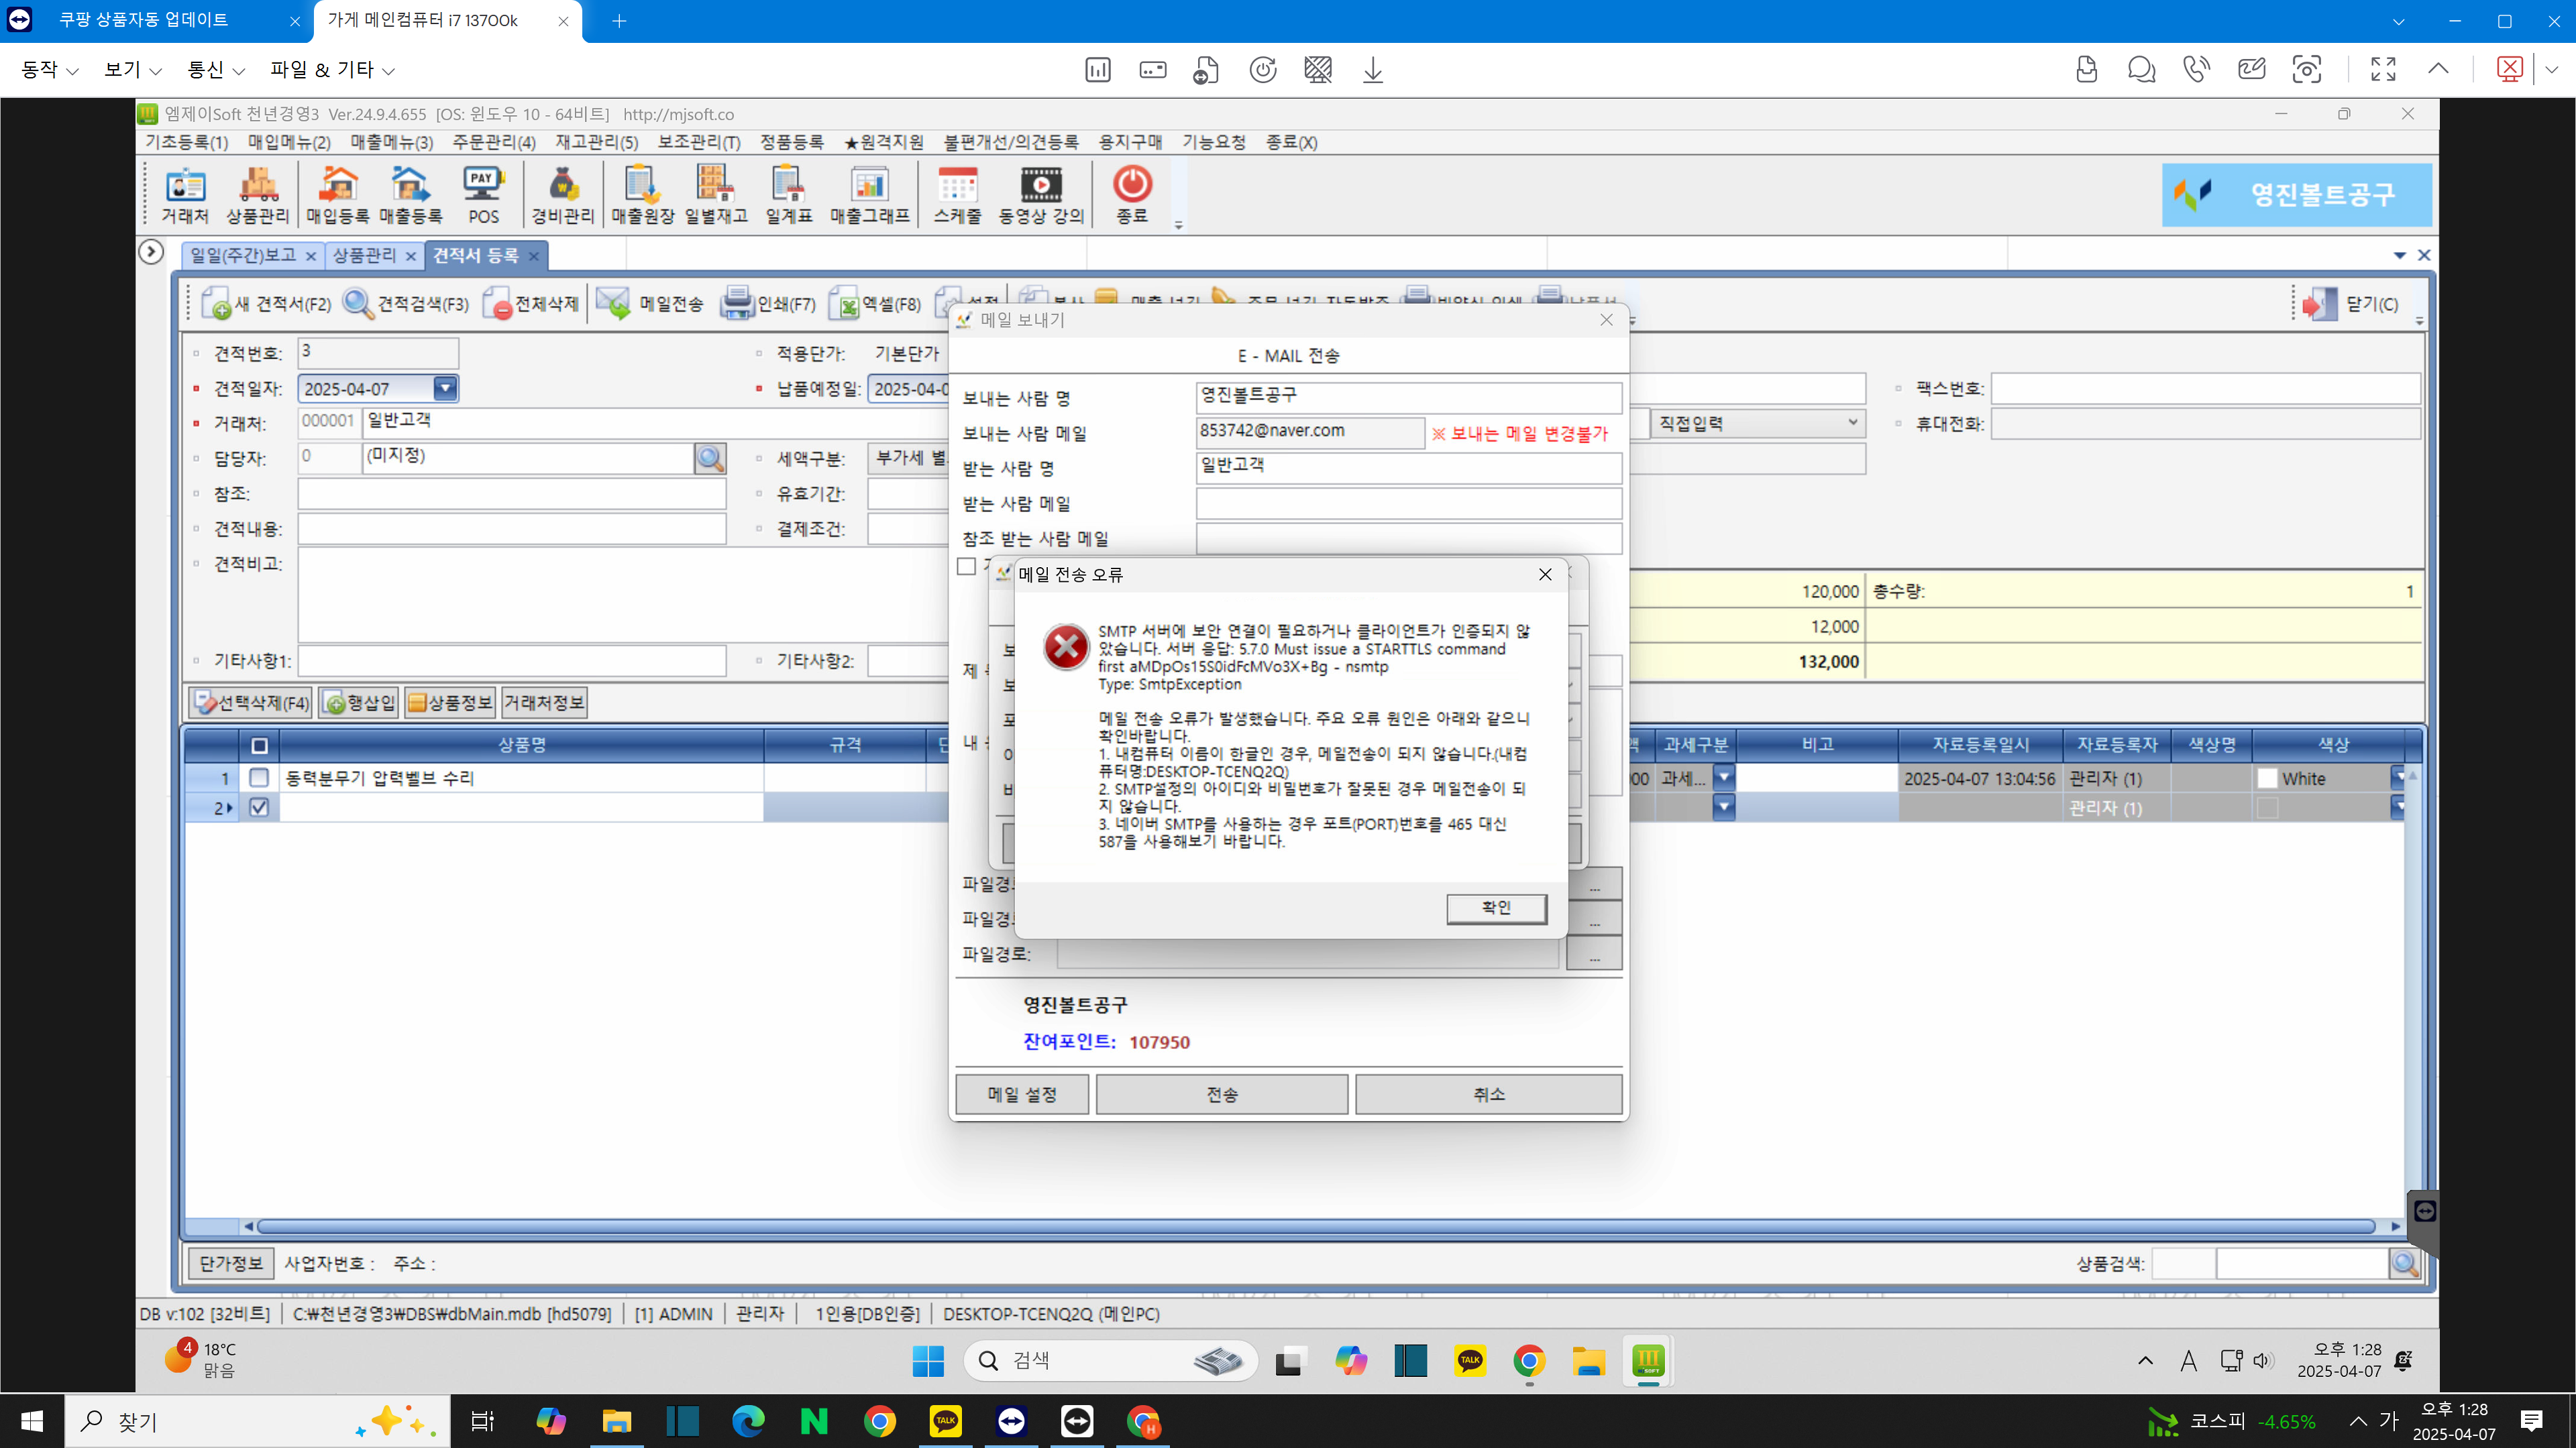Click the 행삽입 button
The width and height of the screenshot is (2576, 1448).
click(x=359, y=703)
